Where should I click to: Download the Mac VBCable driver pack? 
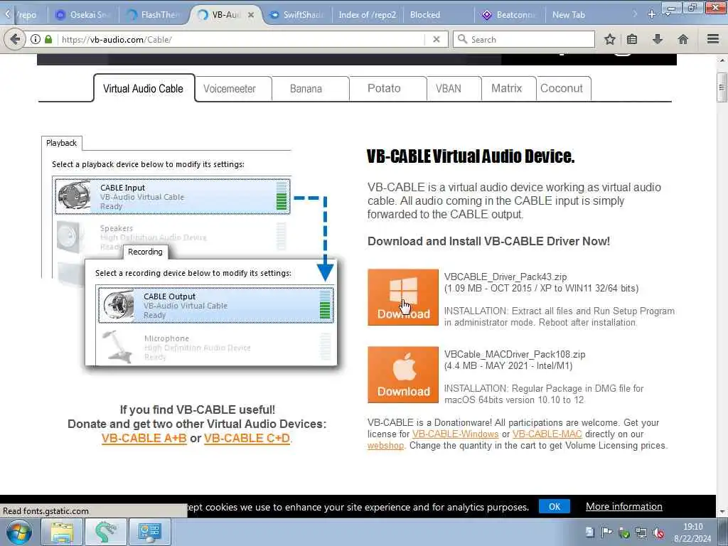(x=403, y=375)
